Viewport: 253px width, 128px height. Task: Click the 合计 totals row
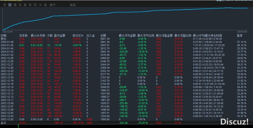pos(4,123)
